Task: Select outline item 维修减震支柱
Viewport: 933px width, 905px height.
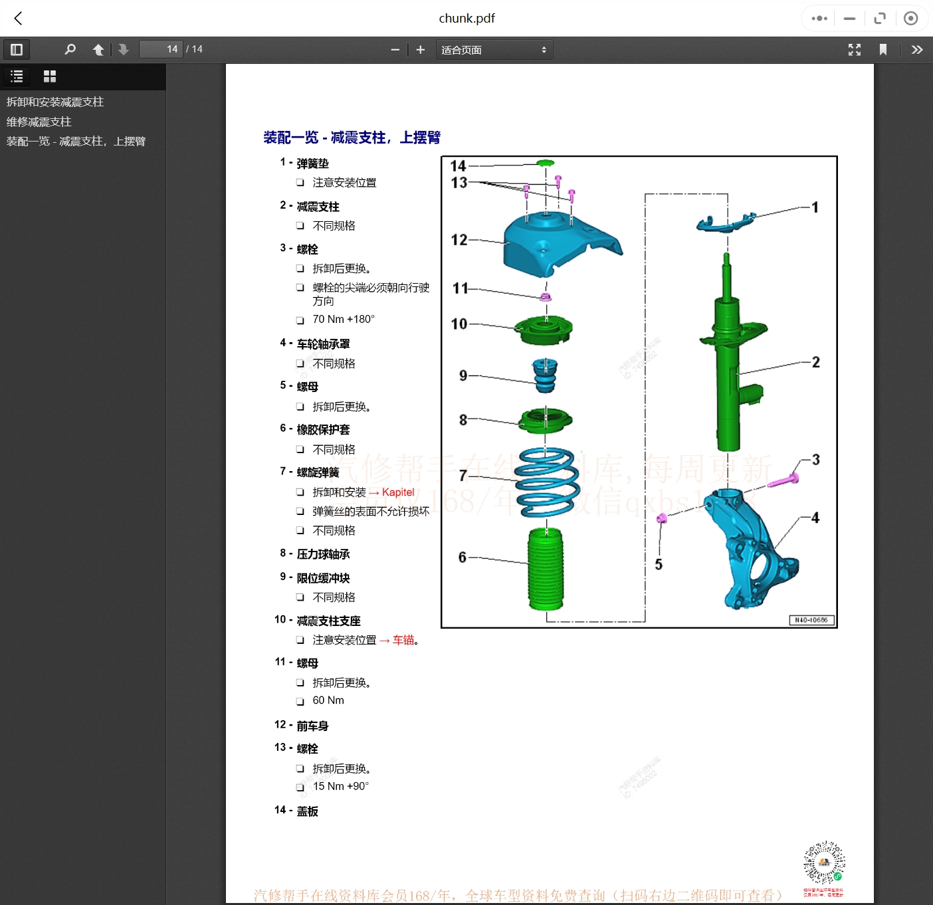Action: 39,122
